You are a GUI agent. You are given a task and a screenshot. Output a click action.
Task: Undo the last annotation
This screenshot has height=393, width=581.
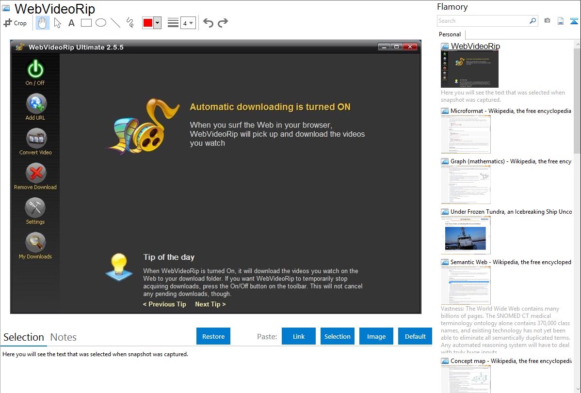click(x=208, y=23)
